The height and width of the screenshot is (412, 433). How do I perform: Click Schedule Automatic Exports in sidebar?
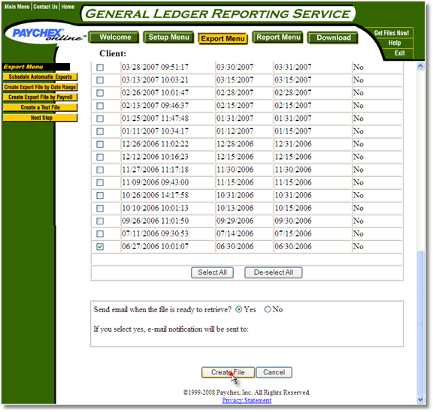tap(41, 77)
